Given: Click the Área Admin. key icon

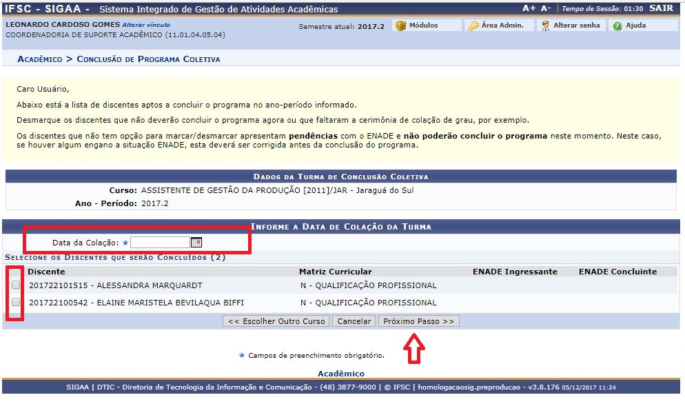Looking at the screenshot, I should point(473,26).
